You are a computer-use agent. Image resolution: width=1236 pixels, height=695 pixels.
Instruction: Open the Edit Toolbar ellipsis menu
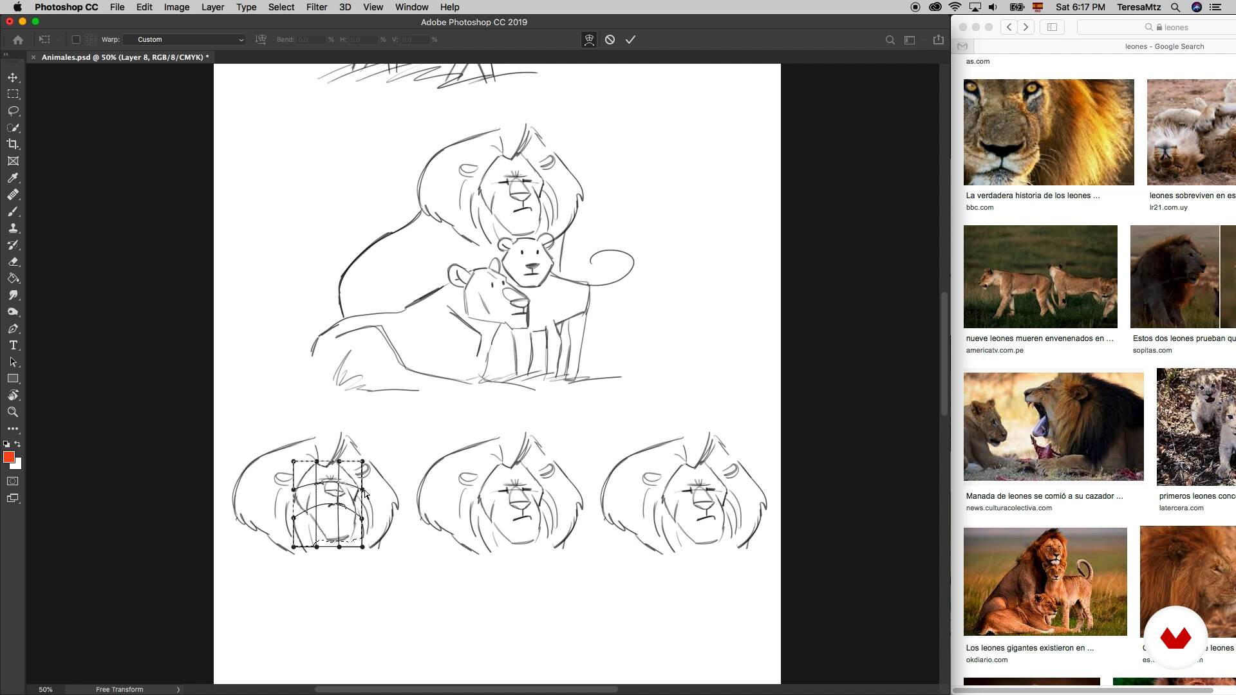pyautogui.click(x=13, y=429)
